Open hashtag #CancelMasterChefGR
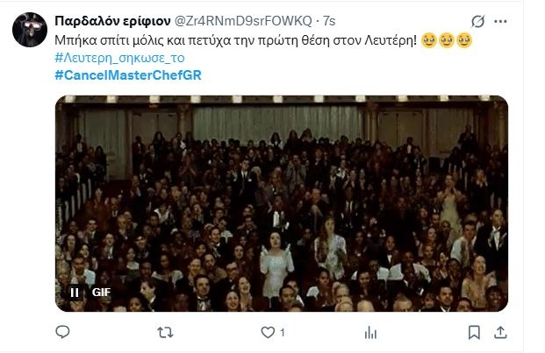Screen dimensions: 545x353 [x=128, y=75]
